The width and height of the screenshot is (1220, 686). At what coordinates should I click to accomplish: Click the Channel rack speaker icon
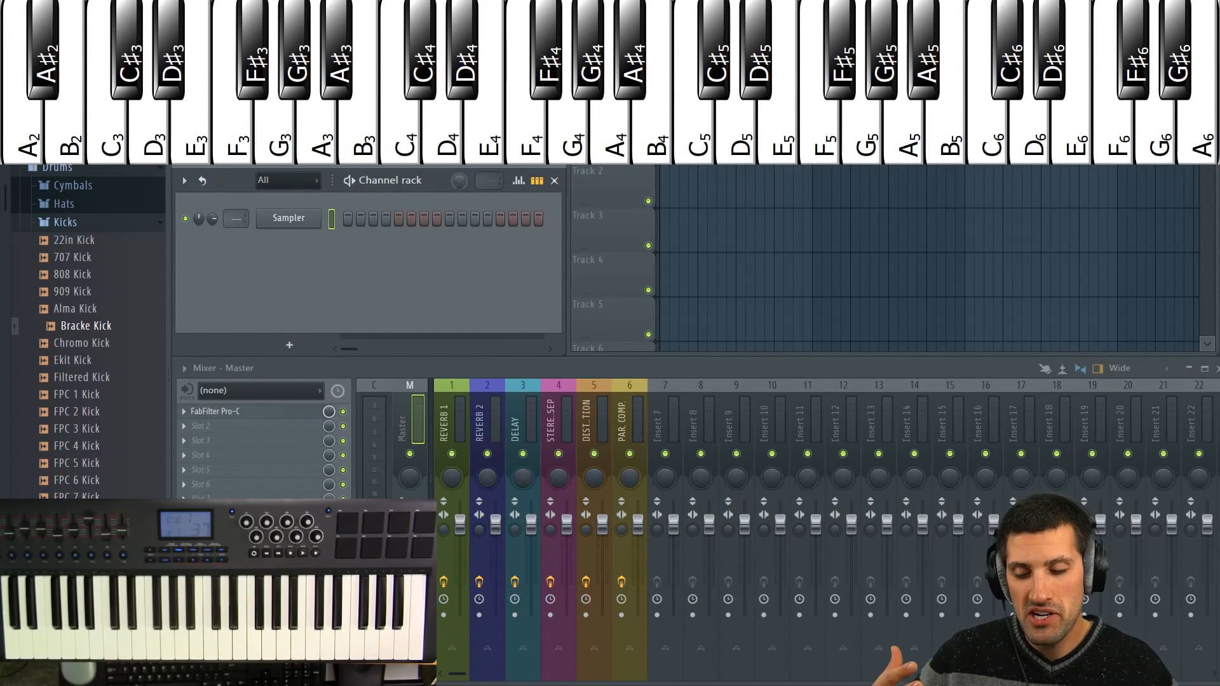pyautogui.click(x=349, y=180)
